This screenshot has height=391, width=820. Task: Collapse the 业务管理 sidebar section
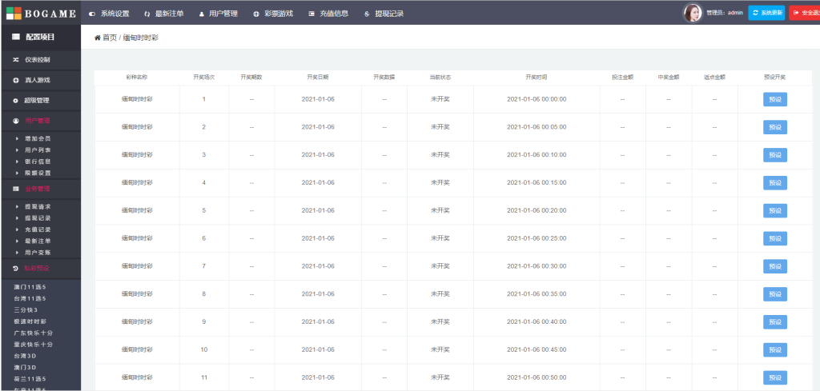(40, 189)
